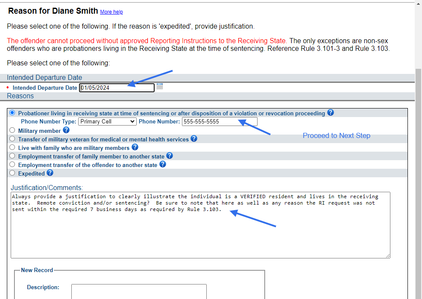
Task: Expand the Phone Number Type dropdown
Action: (x=107, y=122)
